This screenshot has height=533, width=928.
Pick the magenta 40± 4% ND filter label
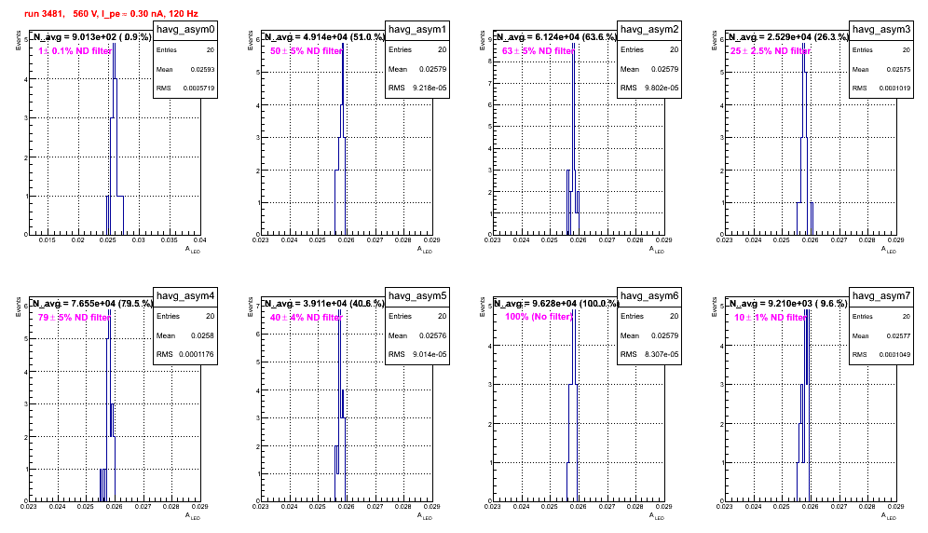click(307, 318)
